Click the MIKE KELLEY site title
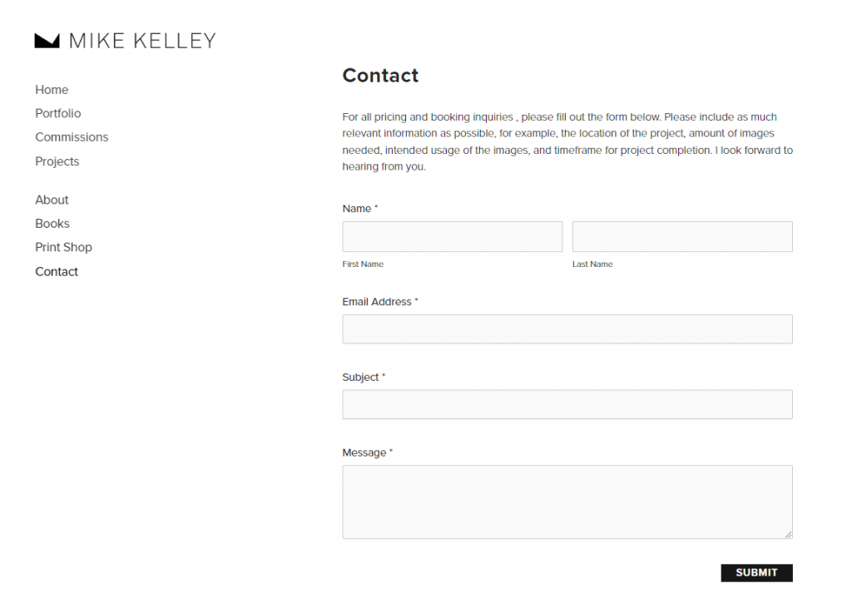Image resolution: width=852 pixels, height=613 pixels. click(x=142, y=41)
